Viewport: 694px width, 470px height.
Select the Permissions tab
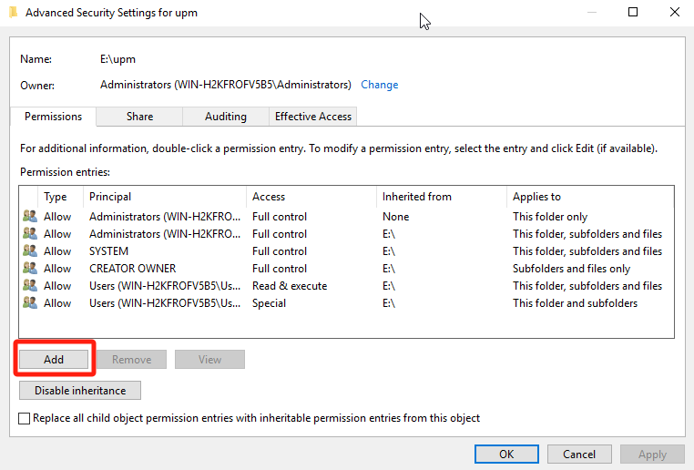coord(53,117)
